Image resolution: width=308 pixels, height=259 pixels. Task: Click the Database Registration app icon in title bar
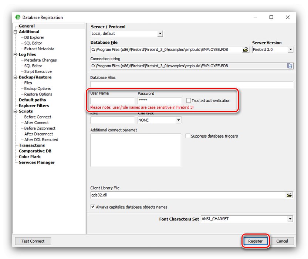click(18, 17)
